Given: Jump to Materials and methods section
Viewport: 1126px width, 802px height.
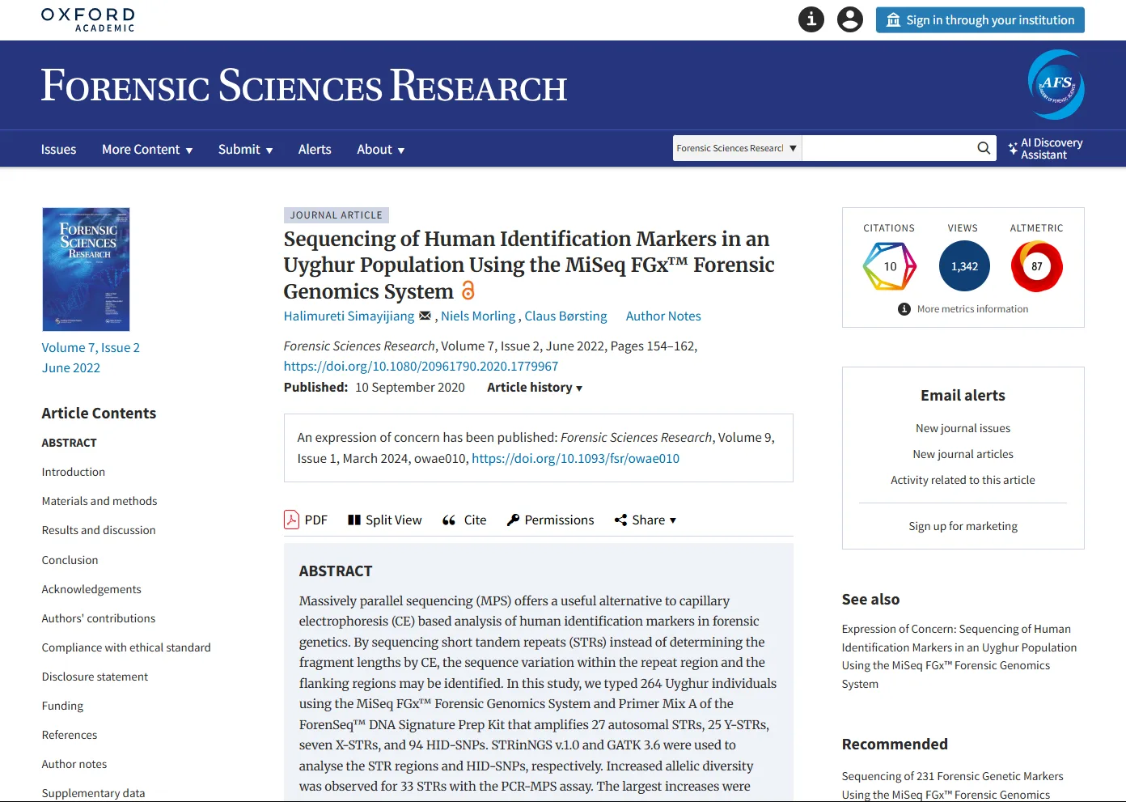Looking at the screenshot, I should 99,501.
